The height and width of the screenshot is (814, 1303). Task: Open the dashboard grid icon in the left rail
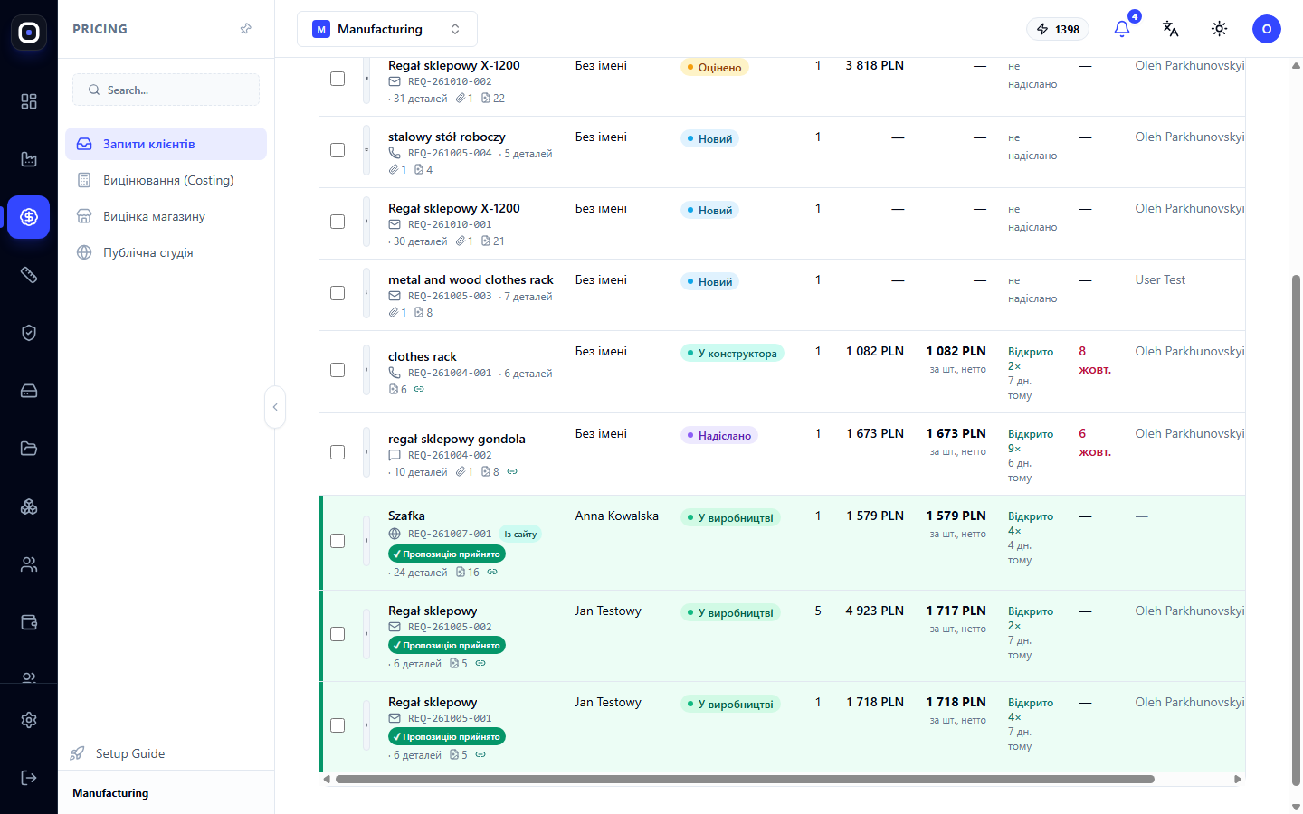pyautogui.click(x=29, y=101)
